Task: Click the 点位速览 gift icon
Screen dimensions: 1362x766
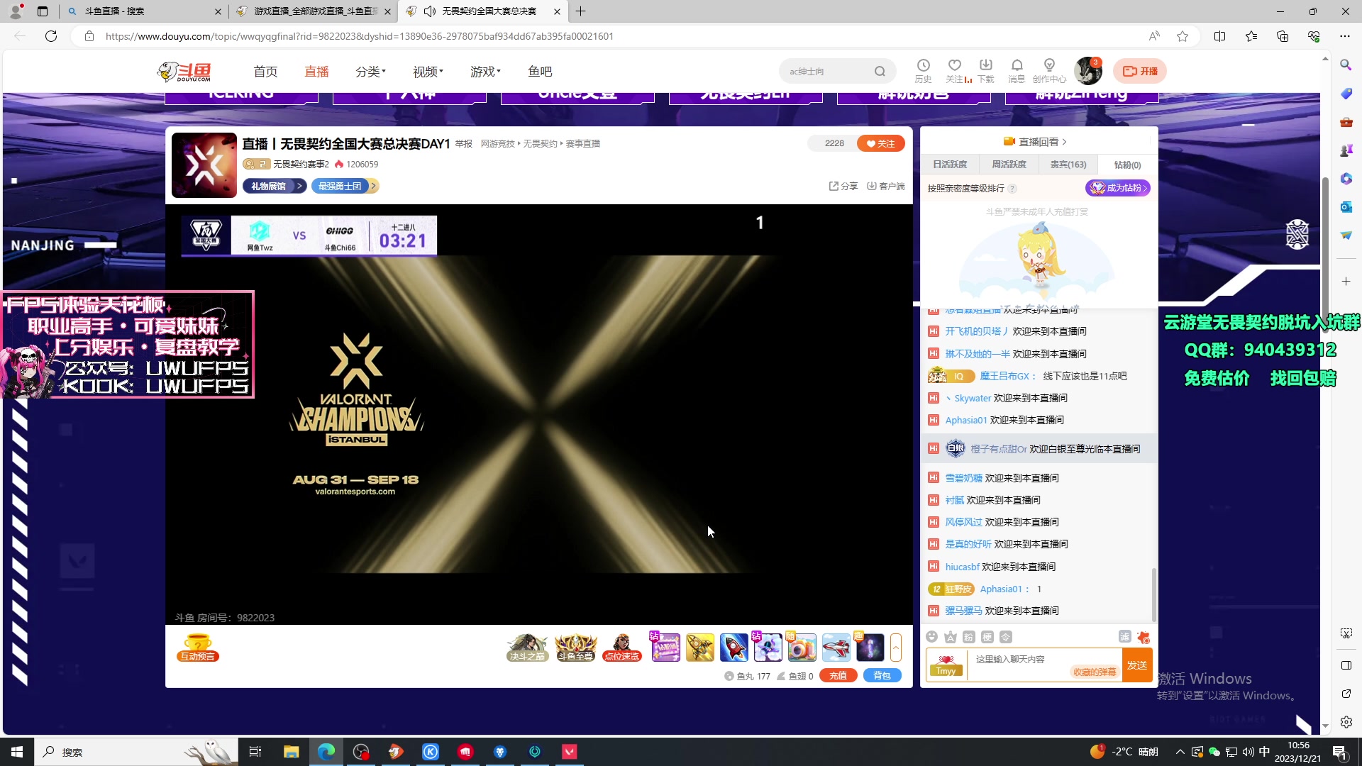Action: click(x=622, y=647)
